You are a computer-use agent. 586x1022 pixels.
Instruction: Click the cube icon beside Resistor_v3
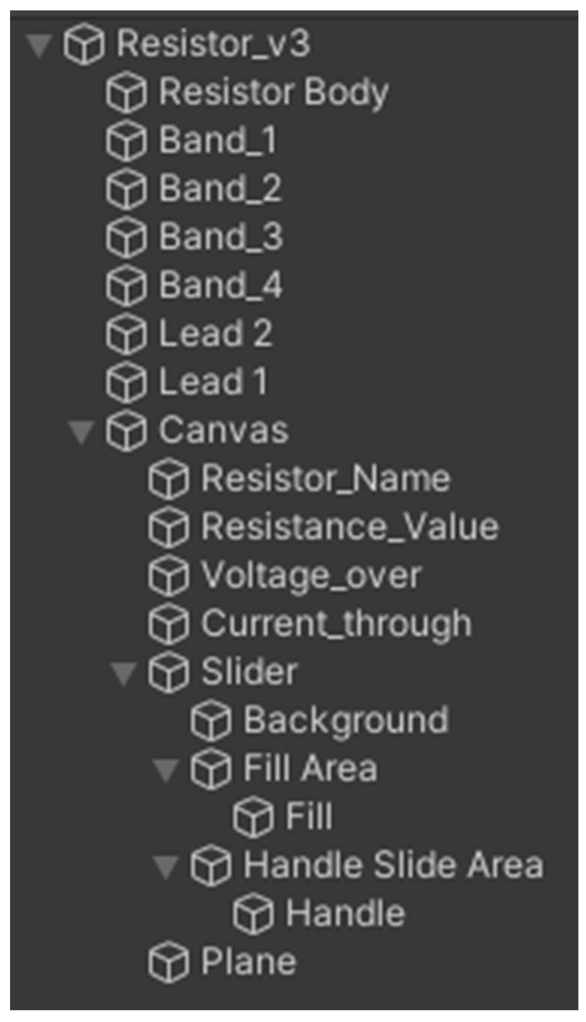[x=84, y=44]
